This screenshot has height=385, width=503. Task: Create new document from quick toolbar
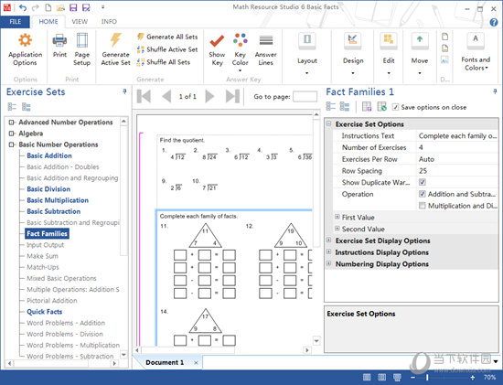pos(48,7)
